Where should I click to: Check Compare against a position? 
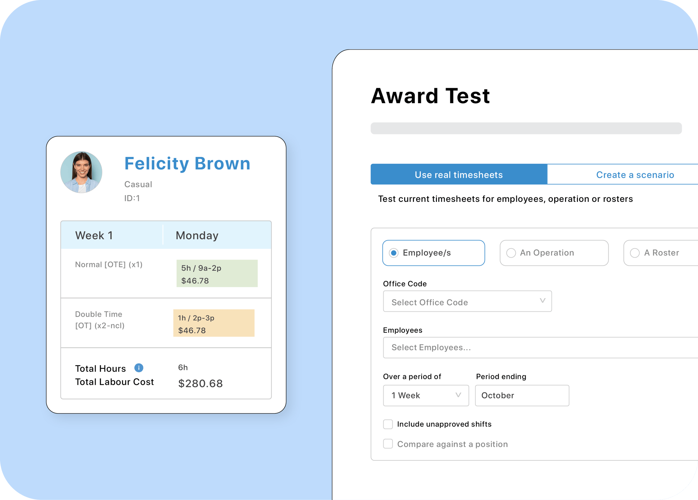click(x=388, y=444)
